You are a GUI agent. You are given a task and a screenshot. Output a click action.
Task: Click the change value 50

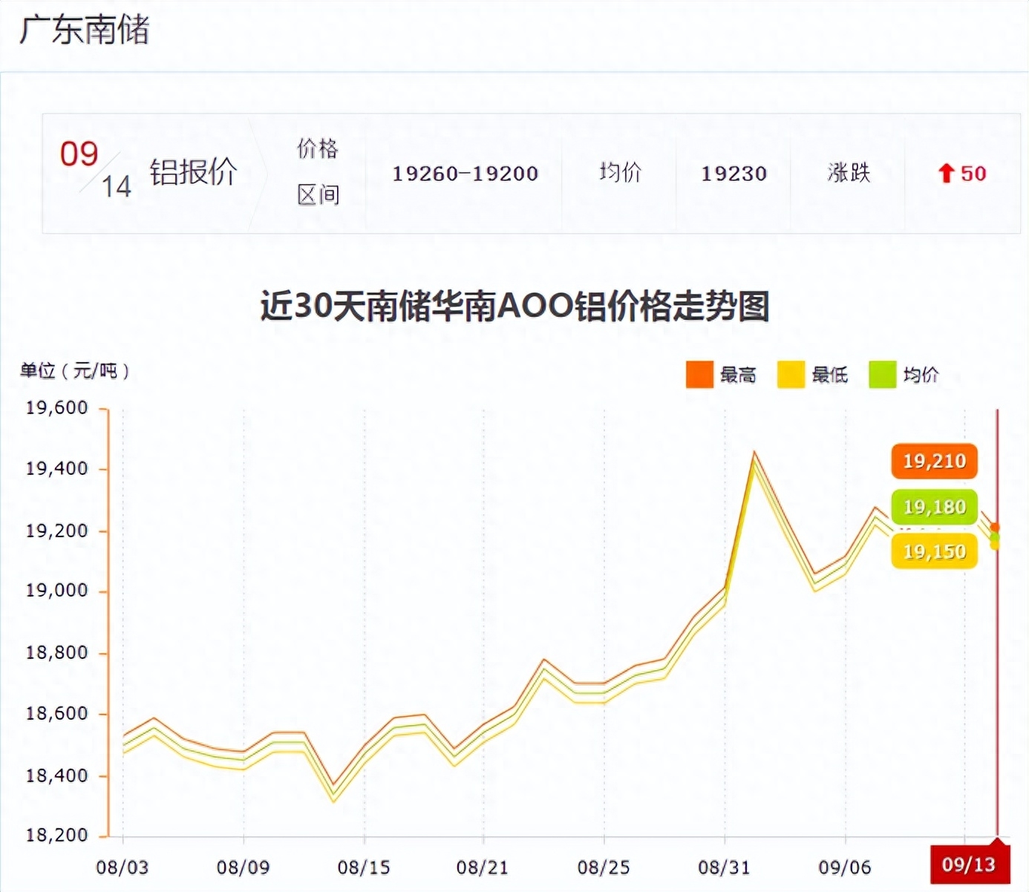click(x=973, y=174)
